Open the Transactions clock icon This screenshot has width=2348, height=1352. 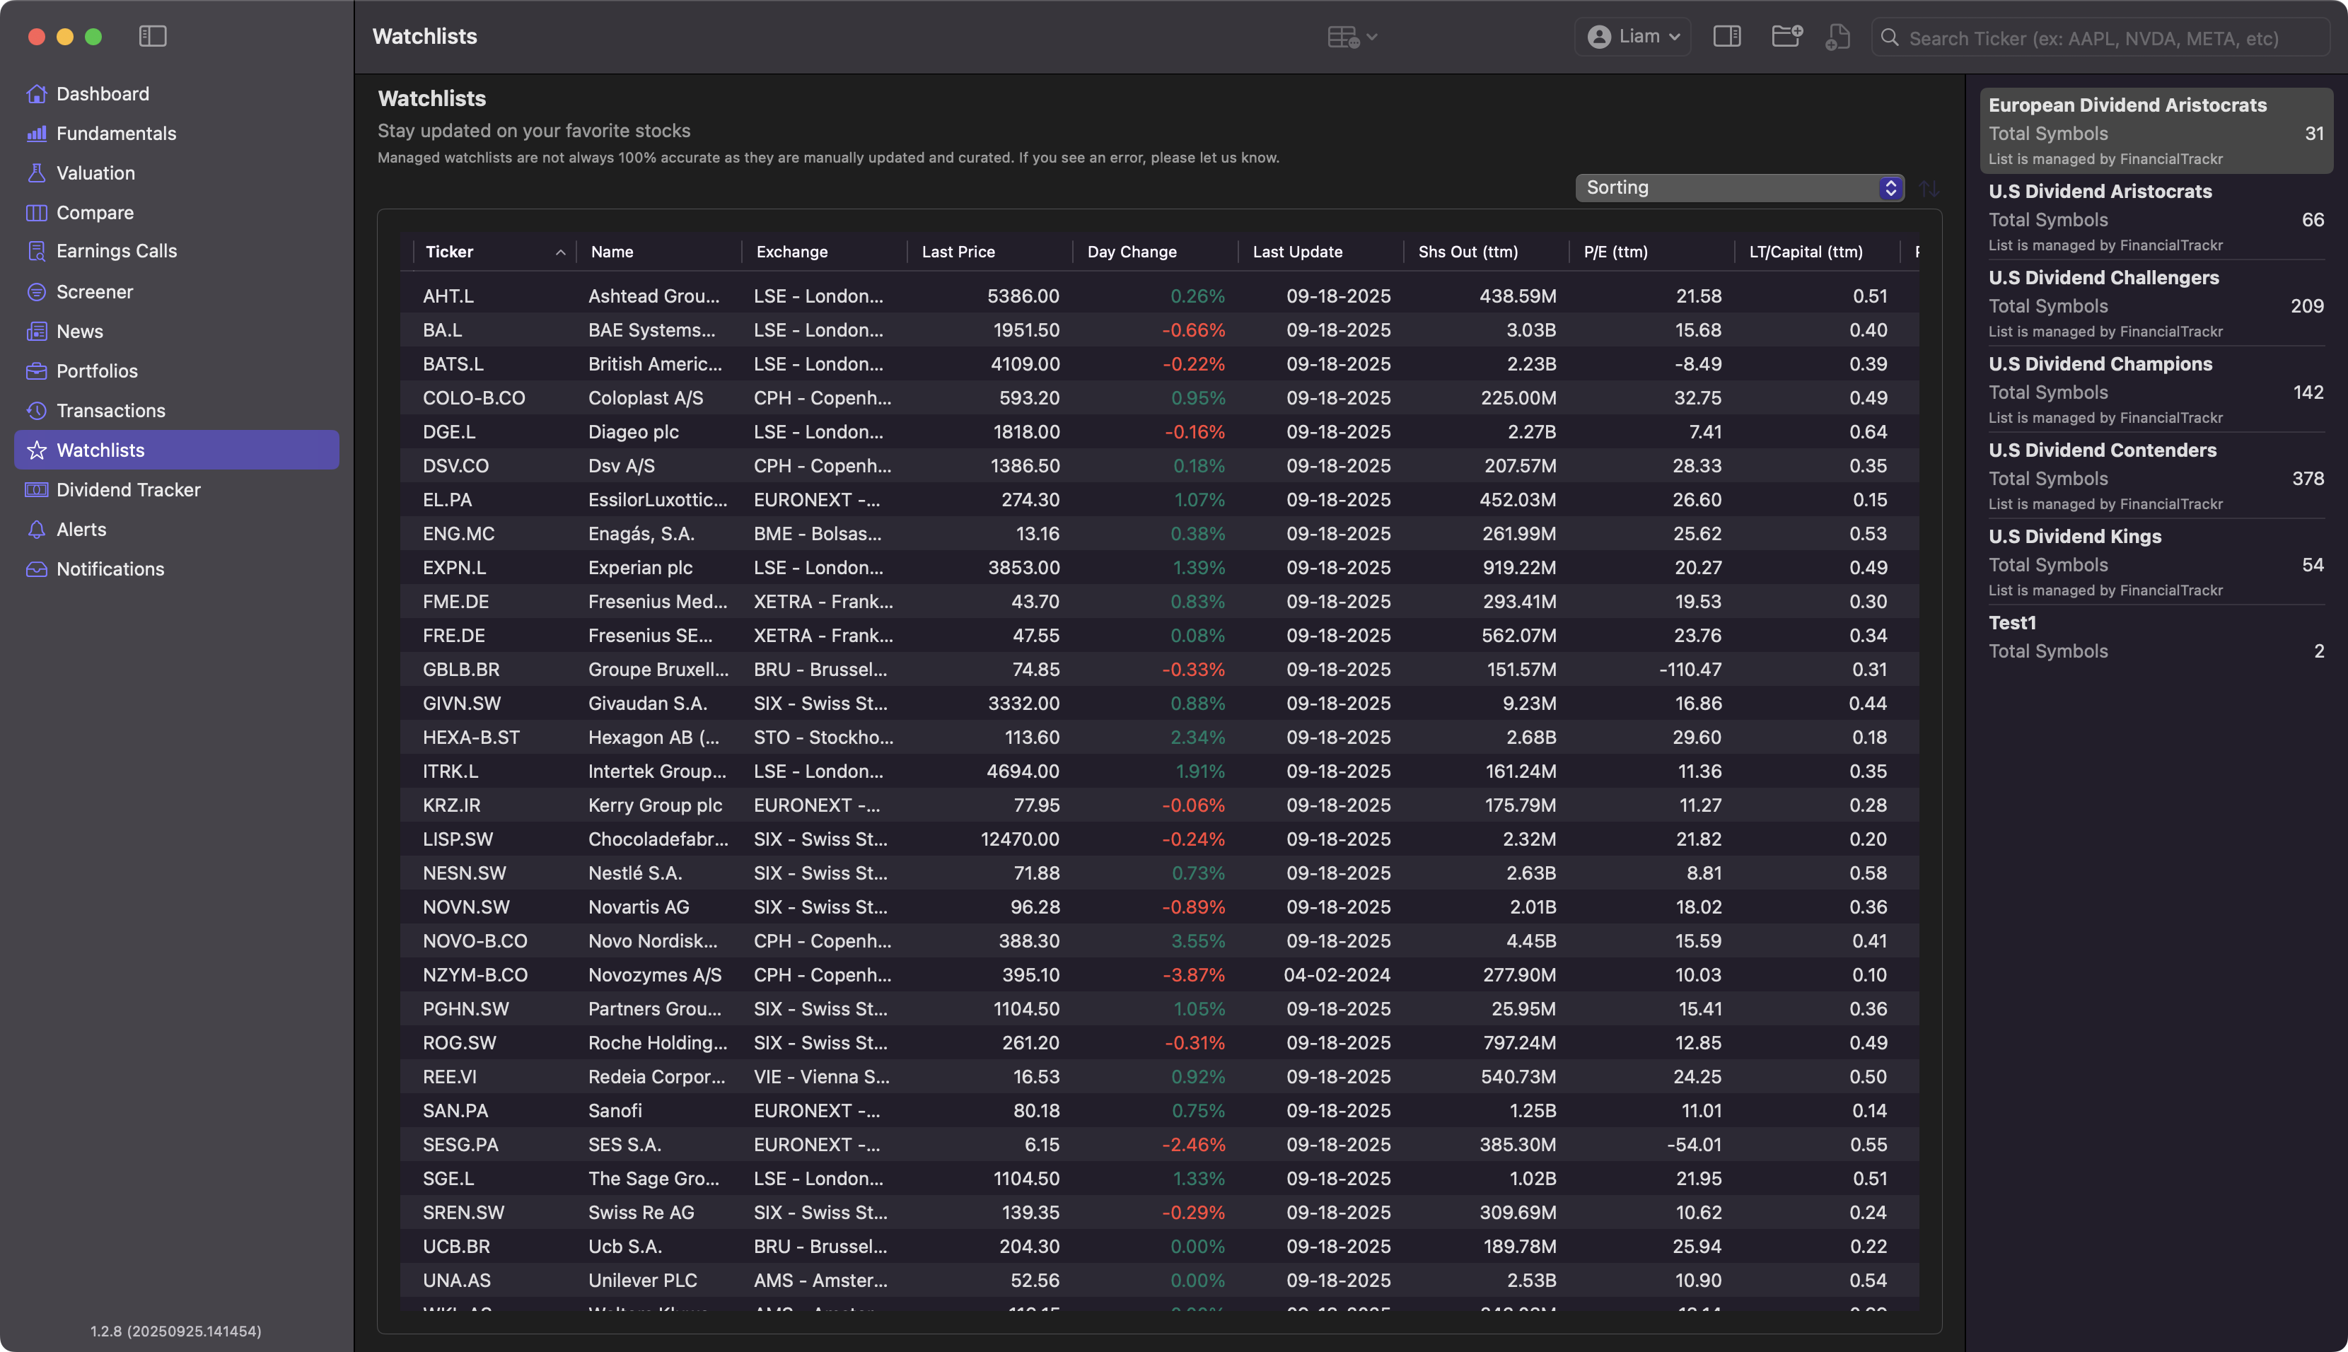tap(36, 410)
